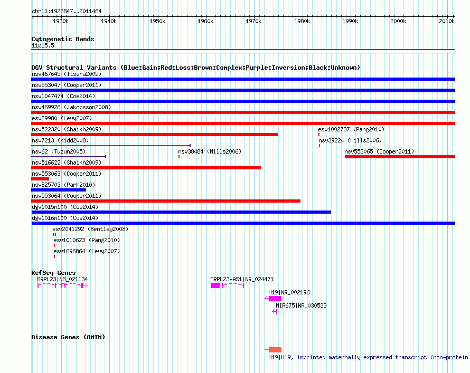Click the 'MRPL23-AS1|NR_024471' gene label

click(x=242, y=279)
